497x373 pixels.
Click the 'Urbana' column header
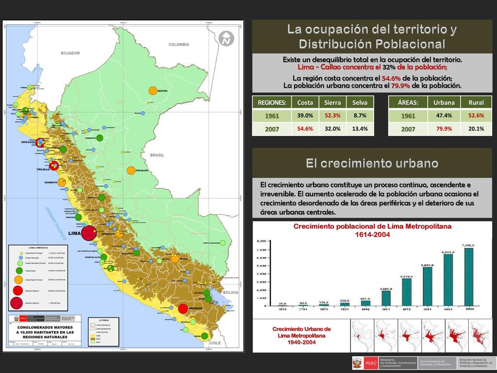point(444,102)
